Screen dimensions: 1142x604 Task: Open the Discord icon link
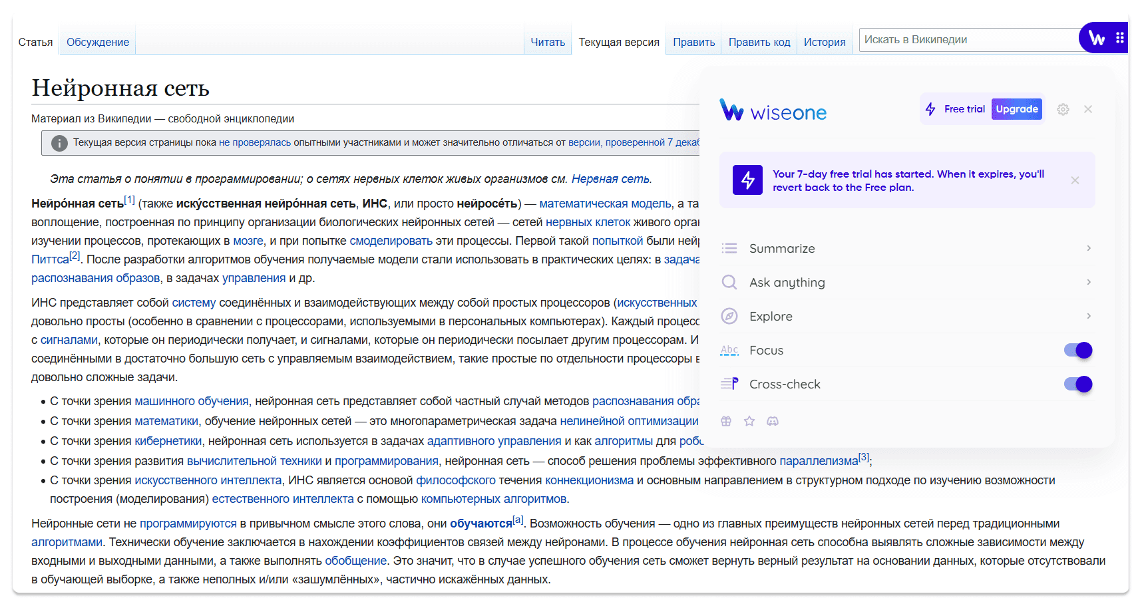(x=773, y=421)
